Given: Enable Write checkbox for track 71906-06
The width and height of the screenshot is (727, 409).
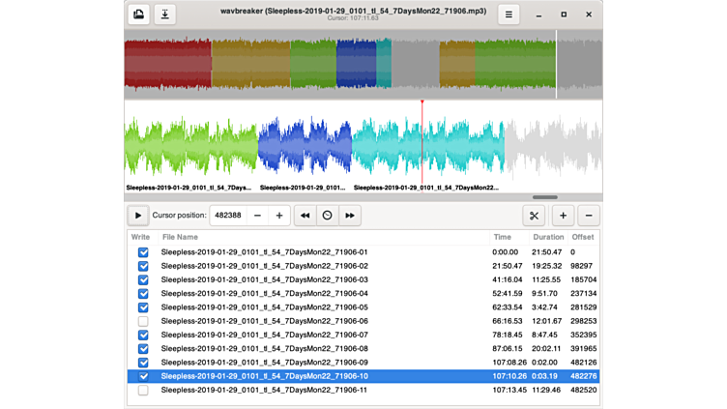Looking at the screenshot, I should [143, 321].
